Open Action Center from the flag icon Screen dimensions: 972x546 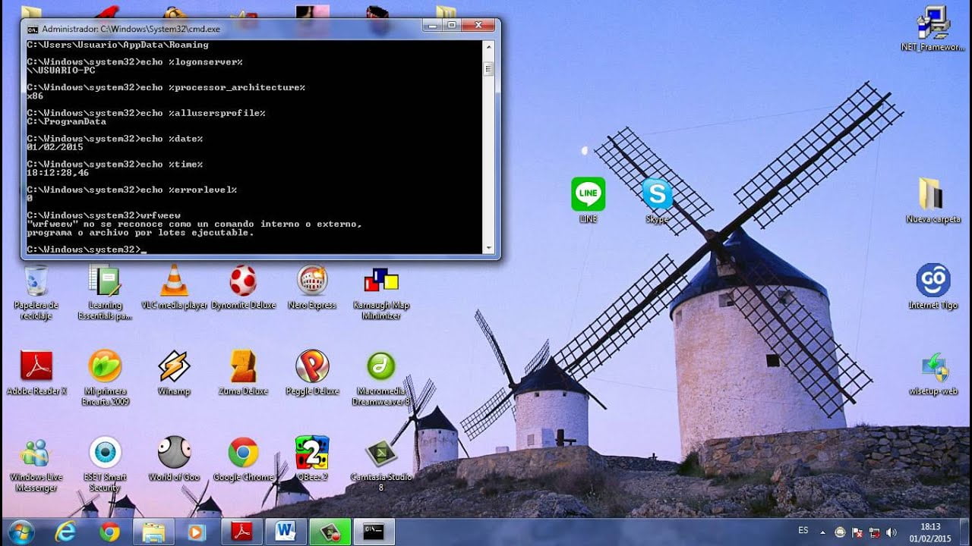[x=857, y=532]
